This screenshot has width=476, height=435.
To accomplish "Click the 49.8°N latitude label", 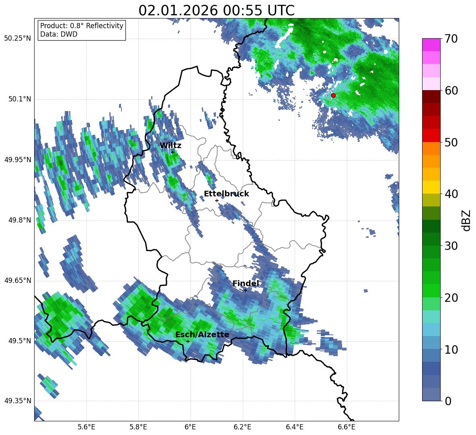I will click(20, 220).
